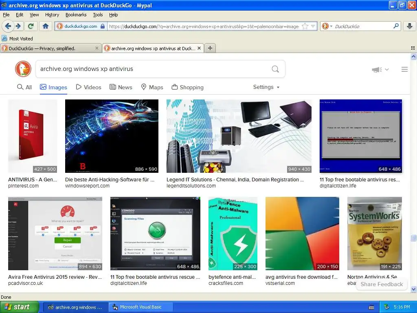
Task: Click the legenditsolutions.com source link
Action: click(x=191, y=186)
